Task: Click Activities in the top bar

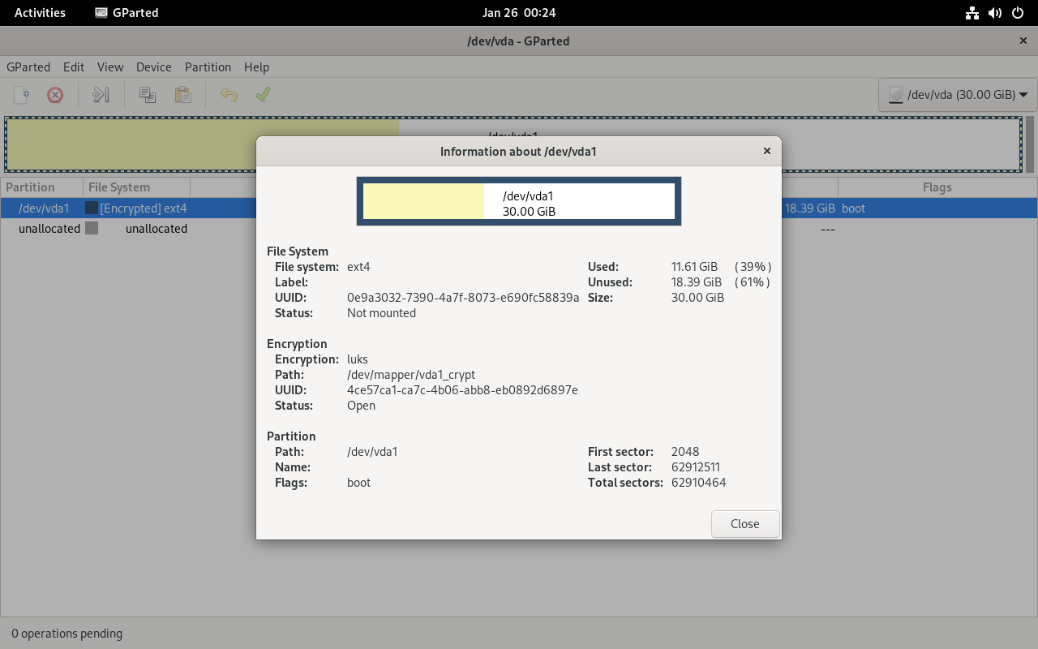Action: (40, 13)
